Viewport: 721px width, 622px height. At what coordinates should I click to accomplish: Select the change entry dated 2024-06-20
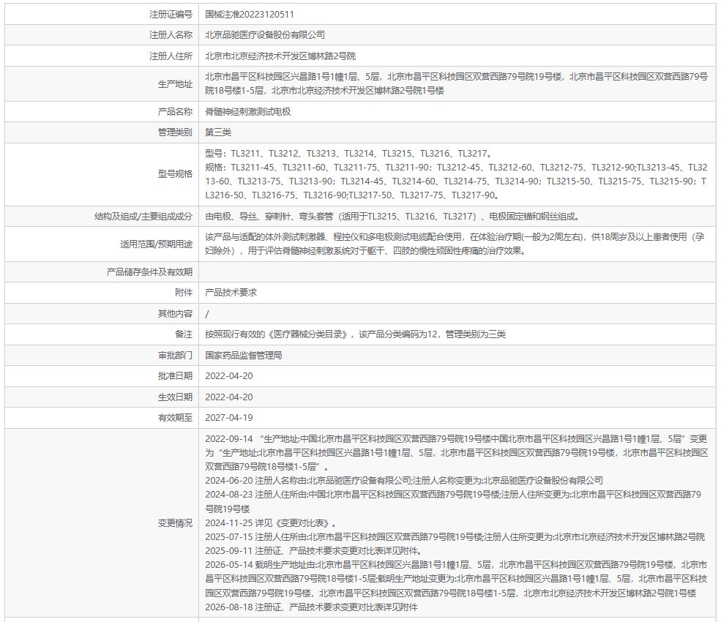[x=404, y=481]
